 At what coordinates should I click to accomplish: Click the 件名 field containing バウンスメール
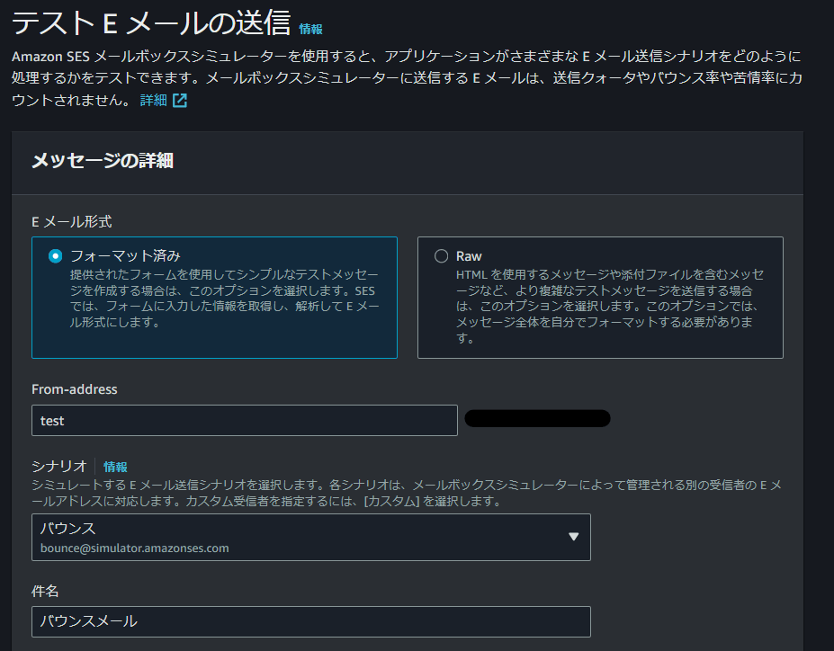pos(311,621)
